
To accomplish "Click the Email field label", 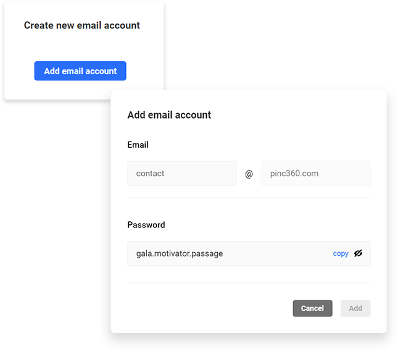I will [138, 145].
